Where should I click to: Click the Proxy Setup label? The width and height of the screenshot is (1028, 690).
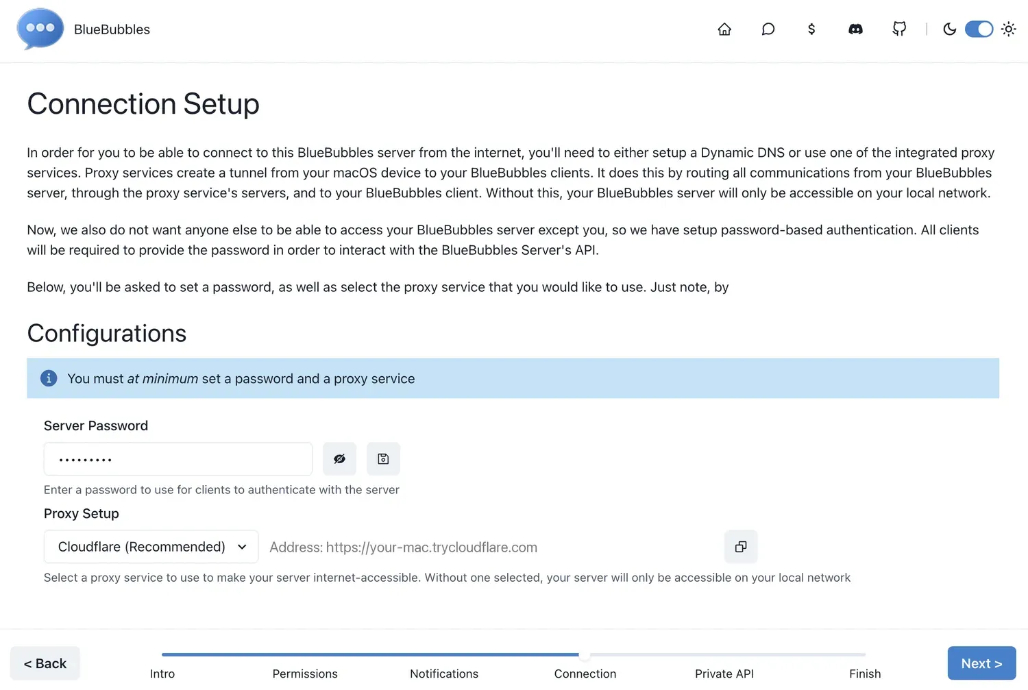[82, 513]
